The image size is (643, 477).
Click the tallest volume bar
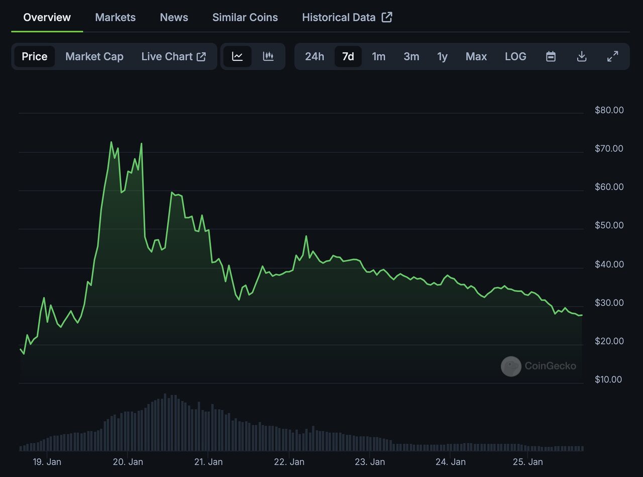(x=165, y=422)
